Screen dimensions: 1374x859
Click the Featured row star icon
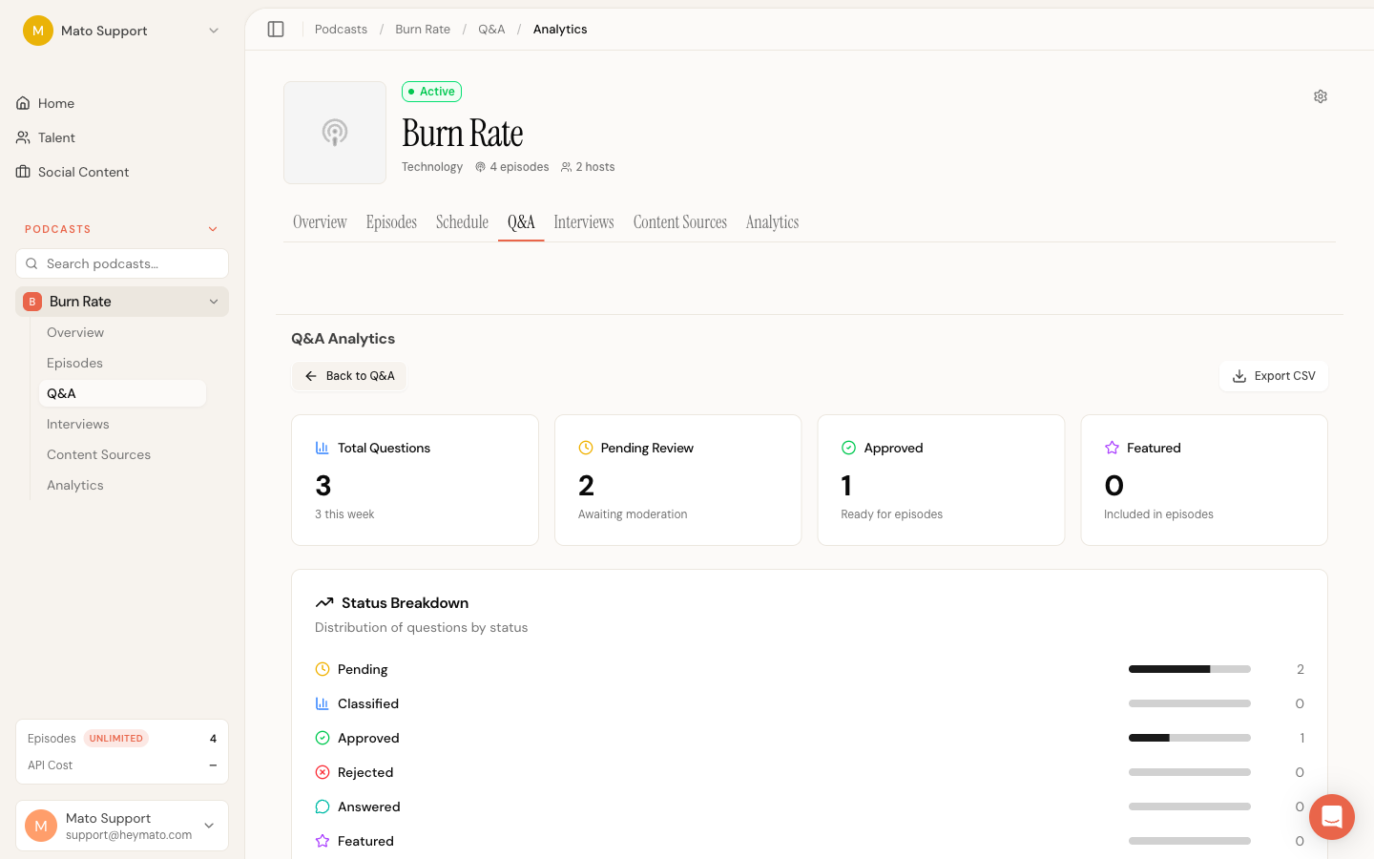tap(323, 841)
